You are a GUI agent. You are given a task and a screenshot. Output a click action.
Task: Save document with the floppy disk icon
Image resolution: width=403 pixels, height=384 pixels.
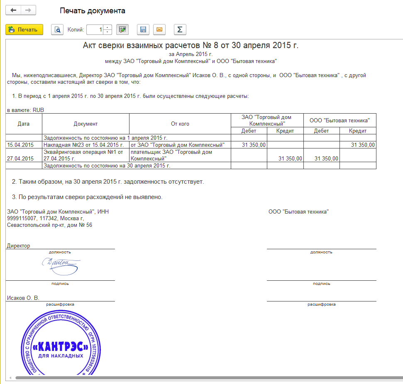tap(143, 29)
